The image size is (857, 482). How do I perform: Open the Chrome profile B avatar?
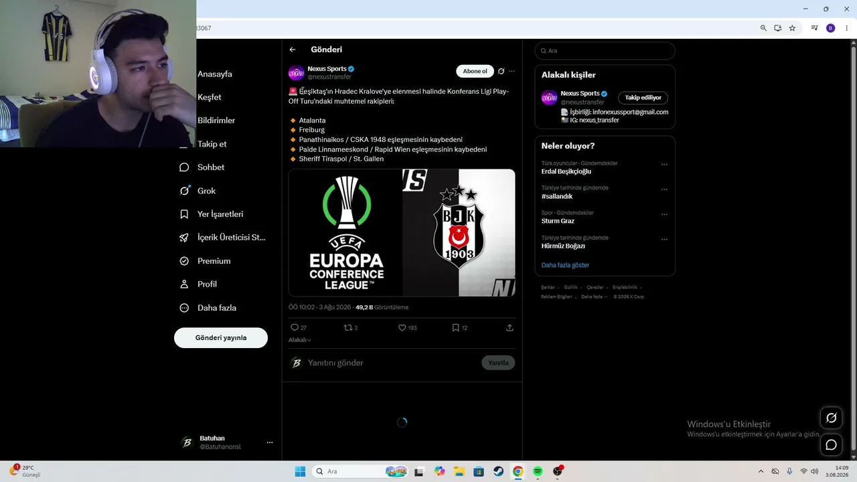tap(831, 28)
